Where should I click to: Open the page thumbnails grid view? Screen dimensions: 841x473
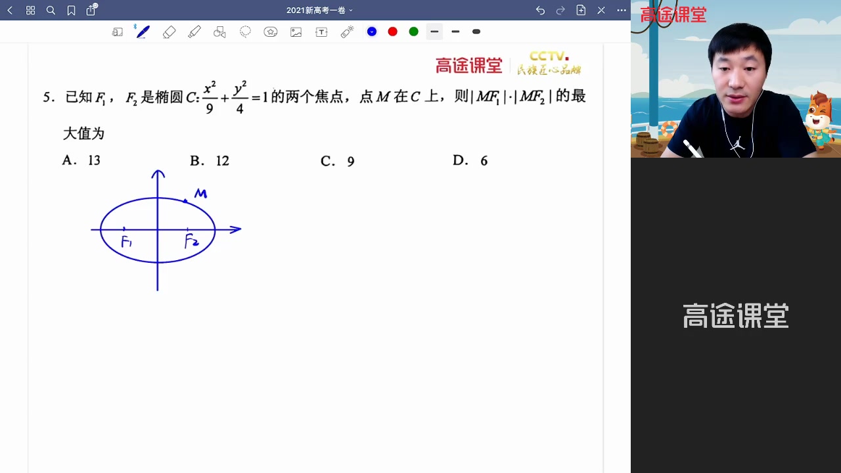(30, 11)
